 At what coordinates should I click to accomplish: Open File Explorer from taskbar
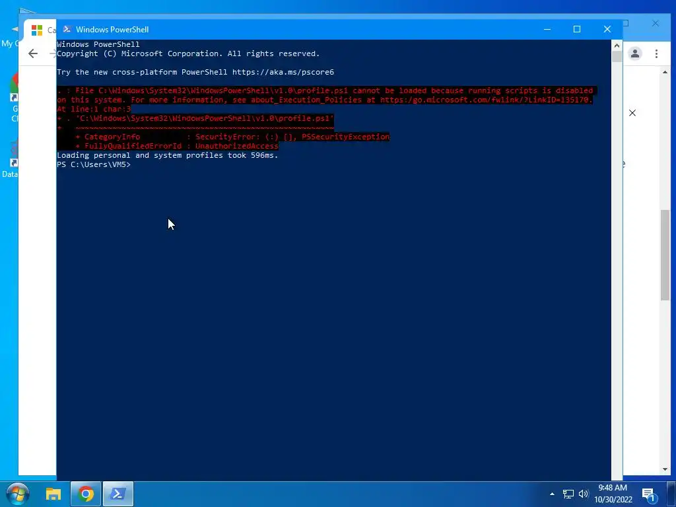click(53, 494)
